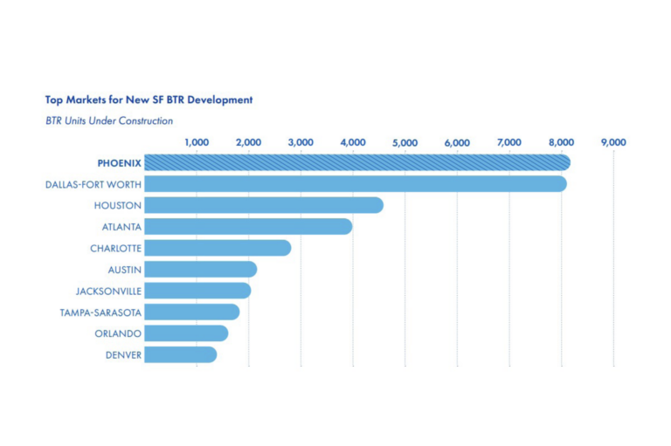The height and width of the screenshot is (446, 671).
Task: Click the 1,000 axis tick label
Action: [x=197, y=142]
